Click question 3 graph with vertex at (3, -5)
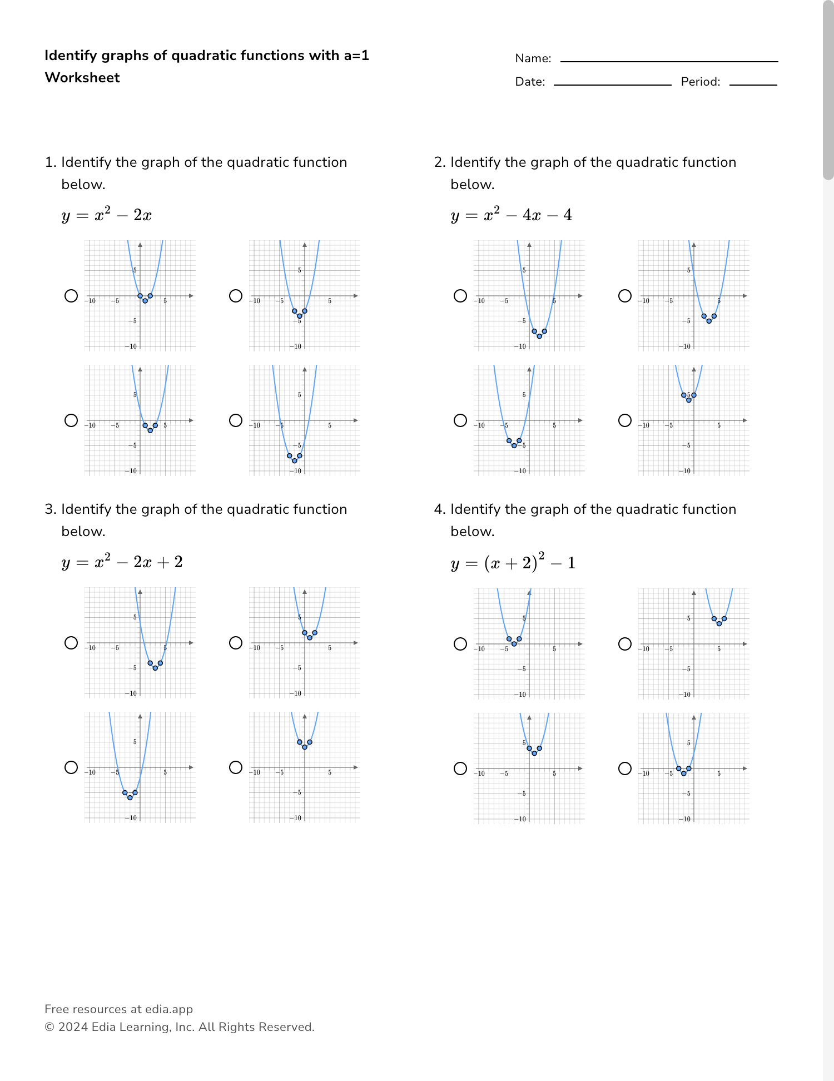This screenshot has height=1081, width=834. [x=140, y=643]
